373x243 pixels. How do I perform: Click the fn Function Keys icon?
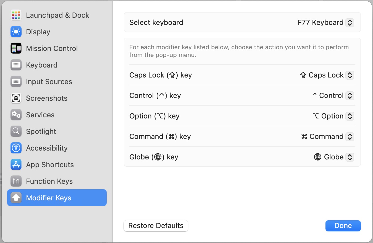click(16, 181)
